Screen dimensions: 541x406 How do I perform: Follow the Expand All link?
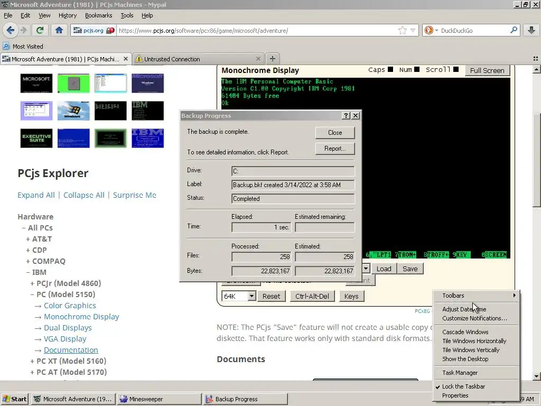pyautogui.click(x=36, y=195)
